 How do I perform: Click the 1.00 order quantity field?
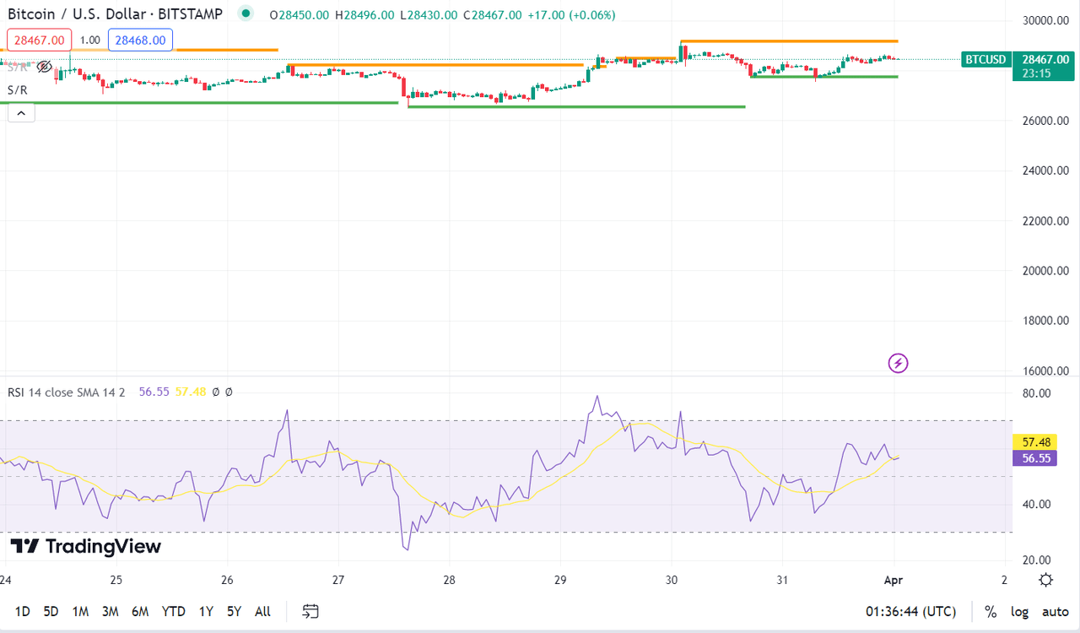(90, 40)
